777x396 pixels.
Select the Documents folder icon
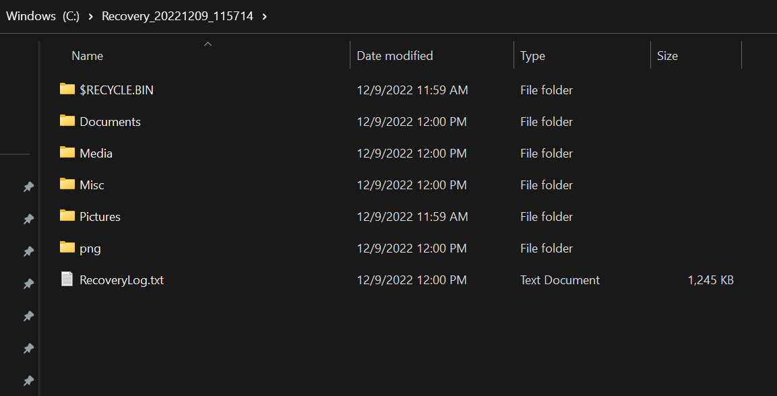(67, 121)
